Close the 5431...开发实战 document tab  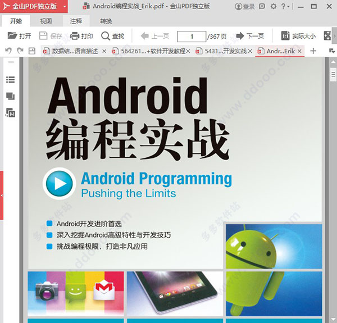pos(250,51)
